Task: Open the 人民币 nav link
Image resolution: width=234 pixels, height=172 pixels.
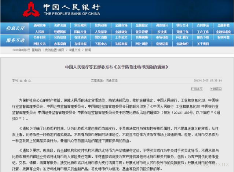Action: tap(39, 32)
